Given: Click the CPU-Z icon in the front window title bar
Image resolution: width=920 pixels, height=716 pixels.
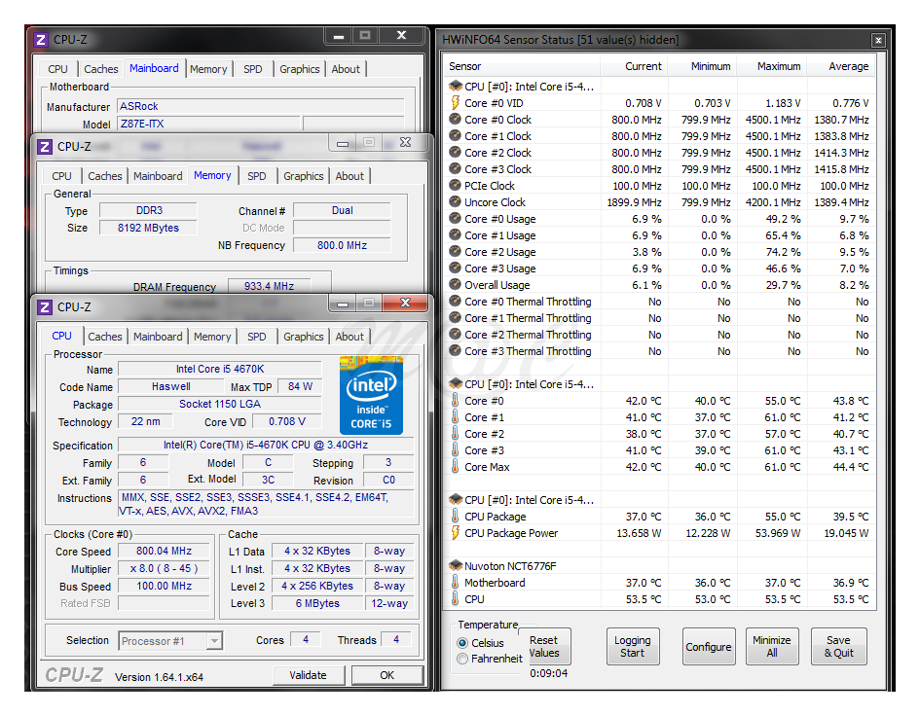Looking at the screenshot, I should click(x=45, y=306).
